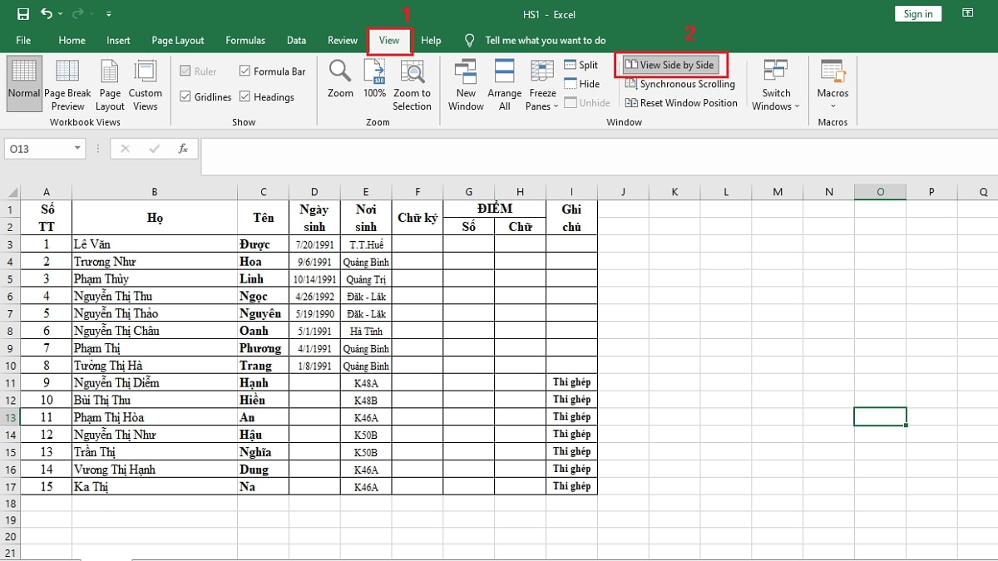
Task: Click the Undo icon
Action: (47, 12)
